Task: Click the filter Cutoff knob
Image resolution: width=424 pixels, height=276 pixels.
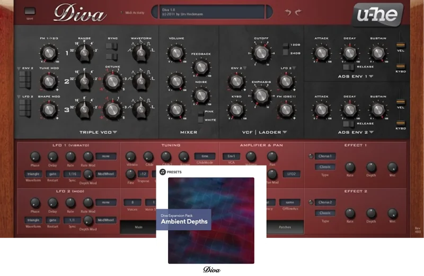Action: click(261, 53)
